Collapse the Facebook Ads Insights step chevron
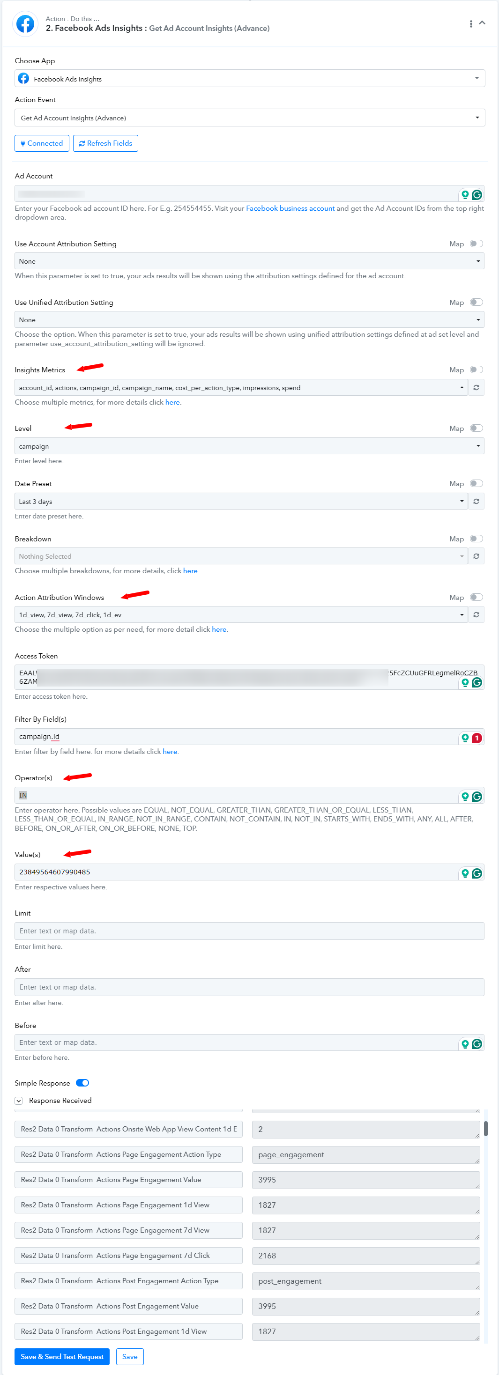This screenshot has width=499, height=1375. coord(482,23)
